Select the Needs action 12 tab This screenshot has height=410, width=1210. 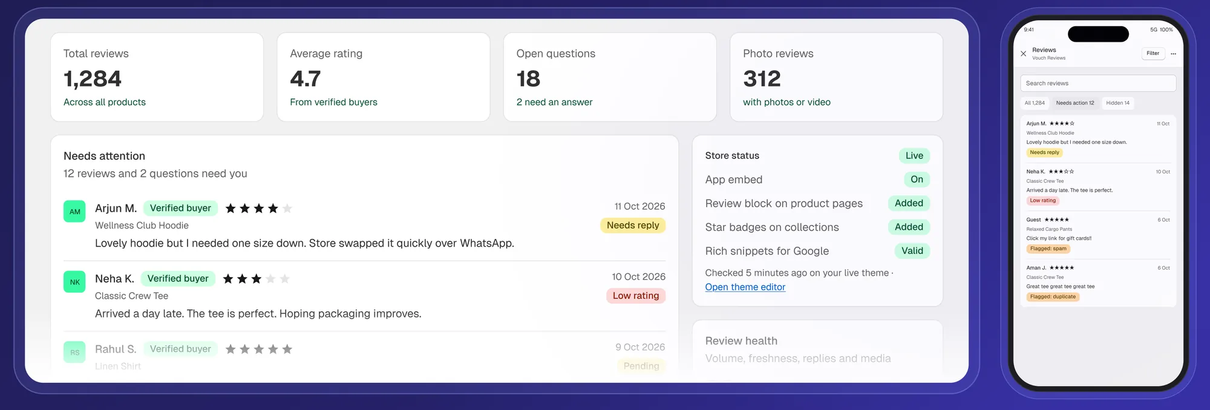point(1075,103)
